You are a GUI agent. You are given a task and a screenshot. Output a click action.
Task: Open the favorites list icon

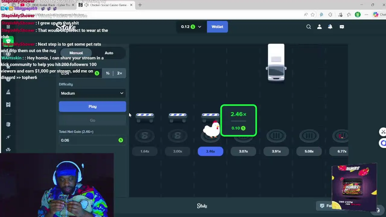coord(349,14)
